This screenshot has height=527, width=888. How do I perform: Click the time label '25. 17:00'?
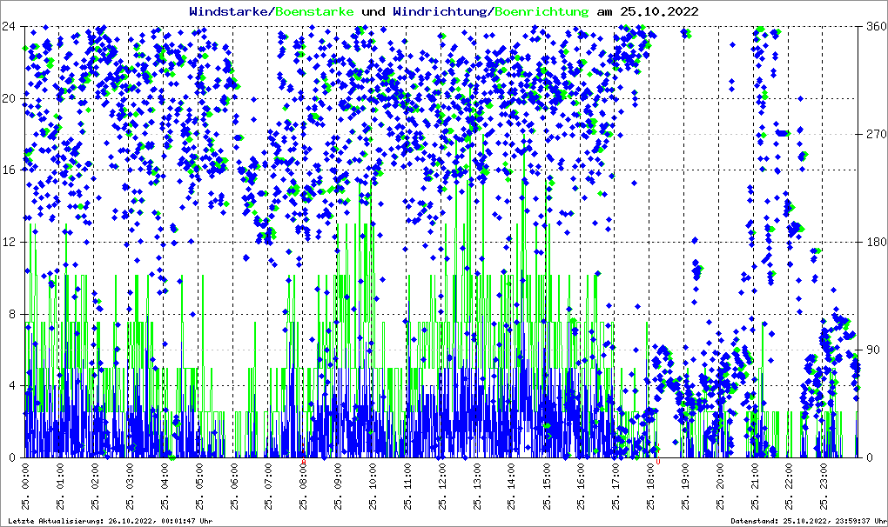[616, 486]
